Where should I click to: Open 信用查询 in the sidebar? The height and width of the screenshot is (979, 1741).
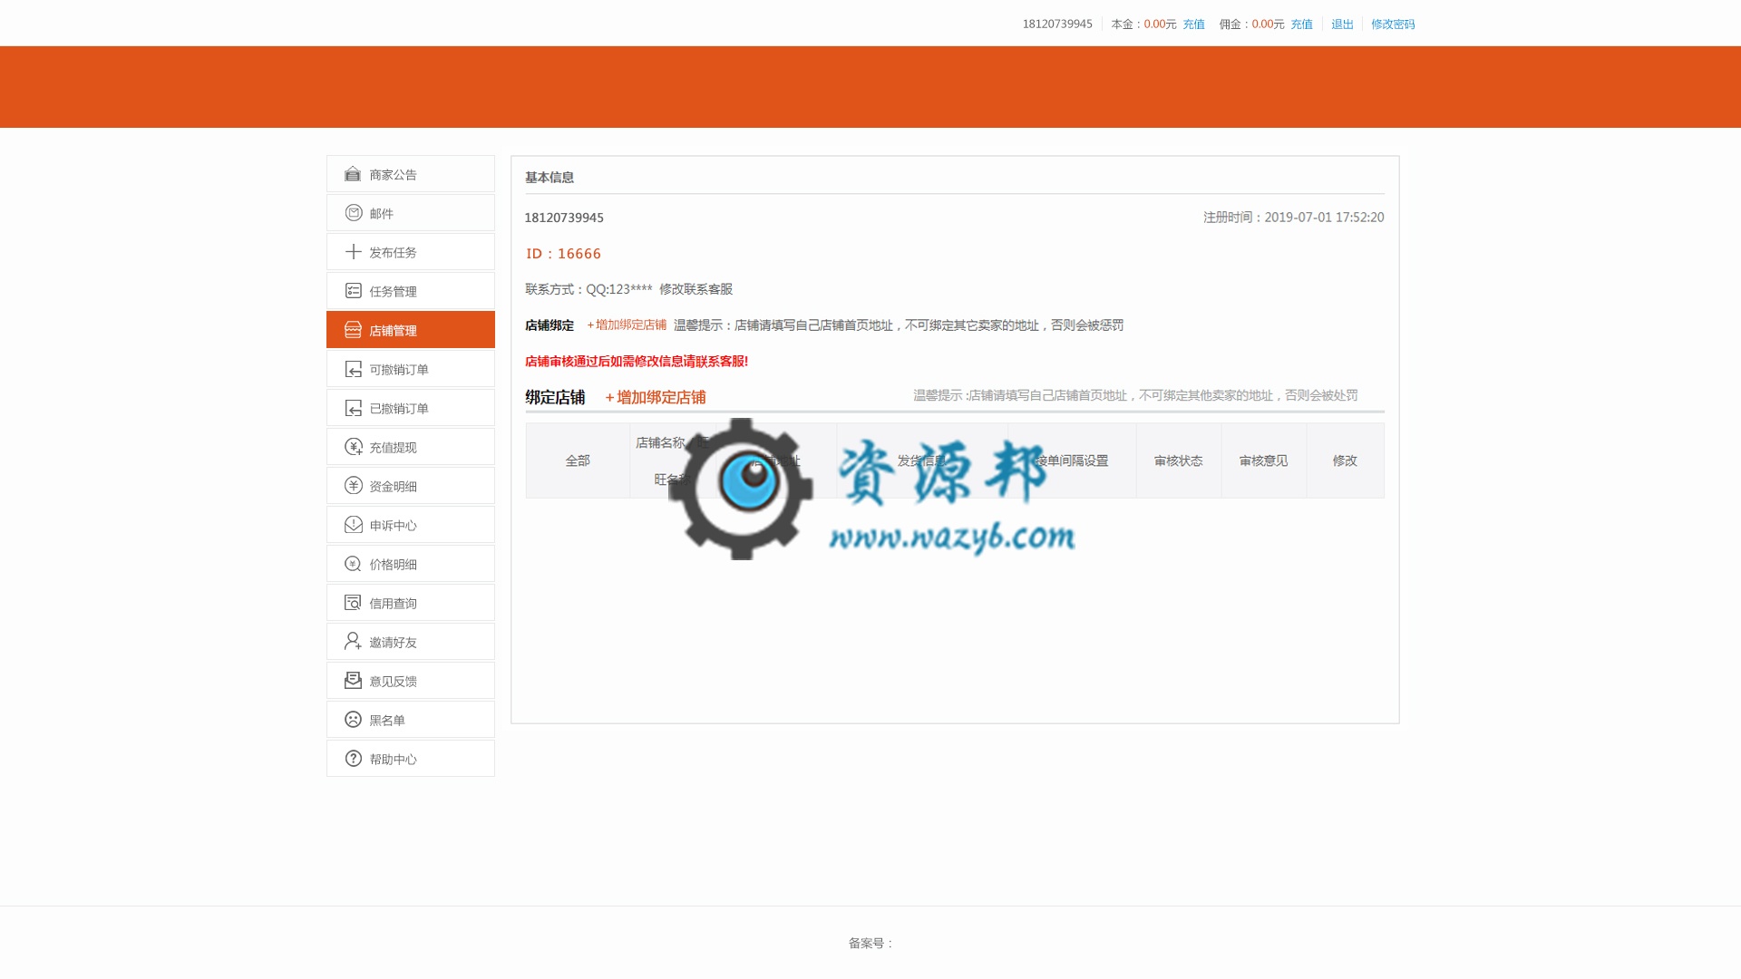tap(411, 603)
